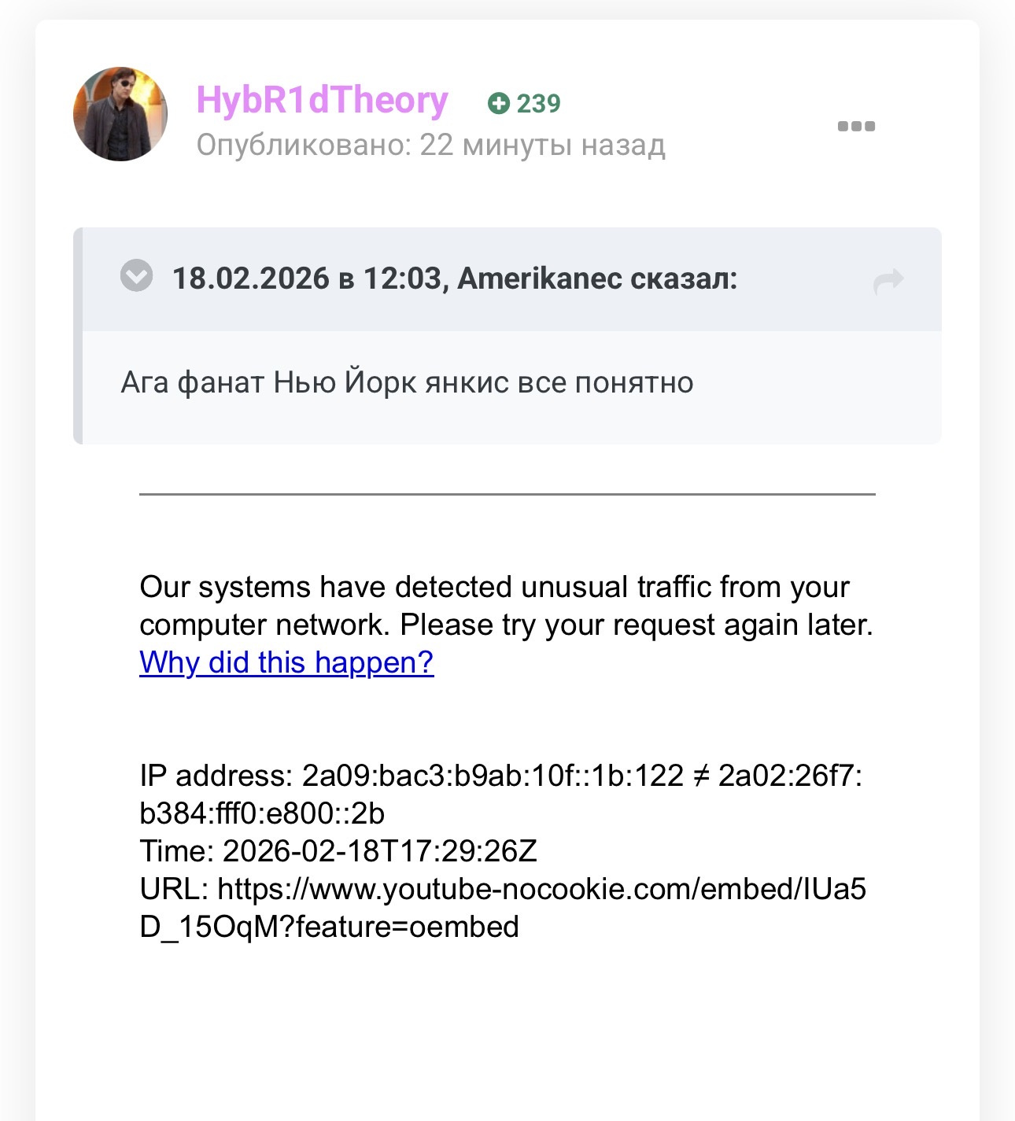Click the quote's go-to-original-post arrow

point(888,280)
